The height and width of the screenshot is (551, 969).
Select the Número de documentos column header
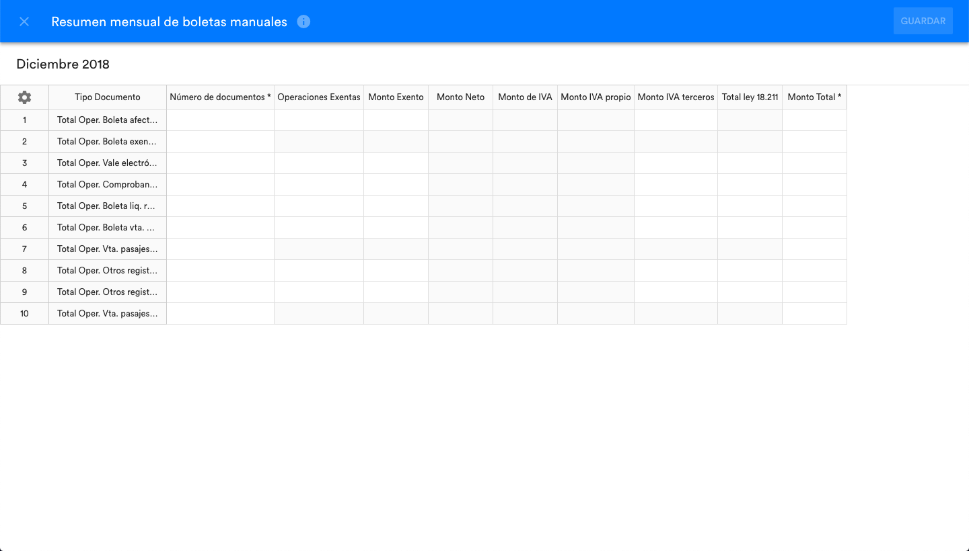[x=220, y=97]
